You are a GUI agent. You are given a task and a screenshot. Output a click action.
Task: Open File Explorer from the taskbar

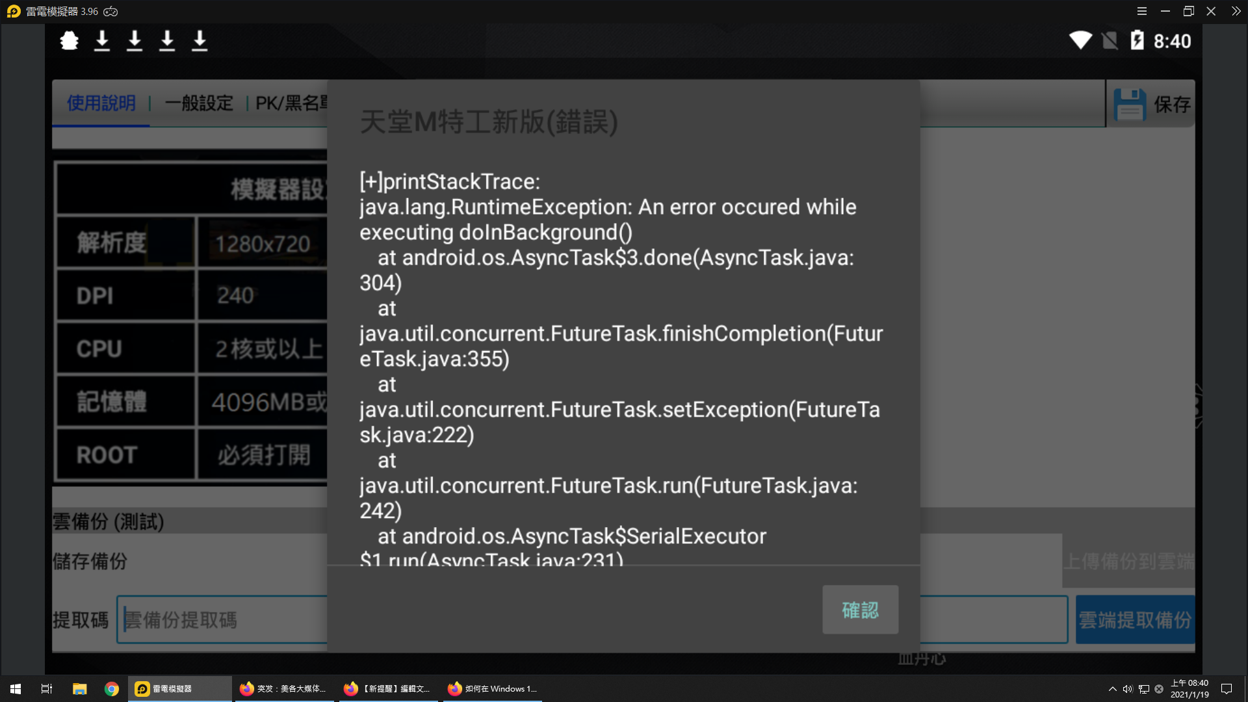[x=80, y=688]
